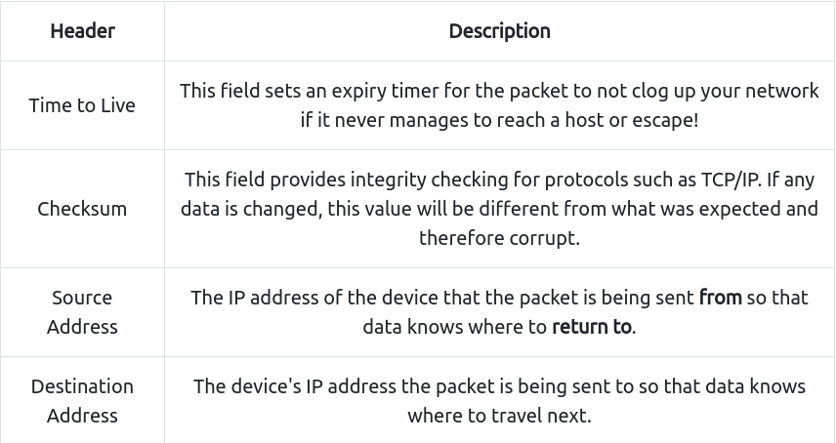Select the "Checksum" row label
836x443 pixels.
tap(82, 209)
